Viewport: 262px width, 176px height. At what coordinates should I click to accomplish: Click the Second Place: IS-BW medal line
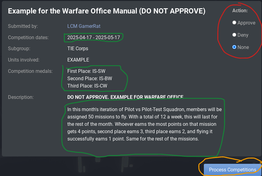[88, 78]
